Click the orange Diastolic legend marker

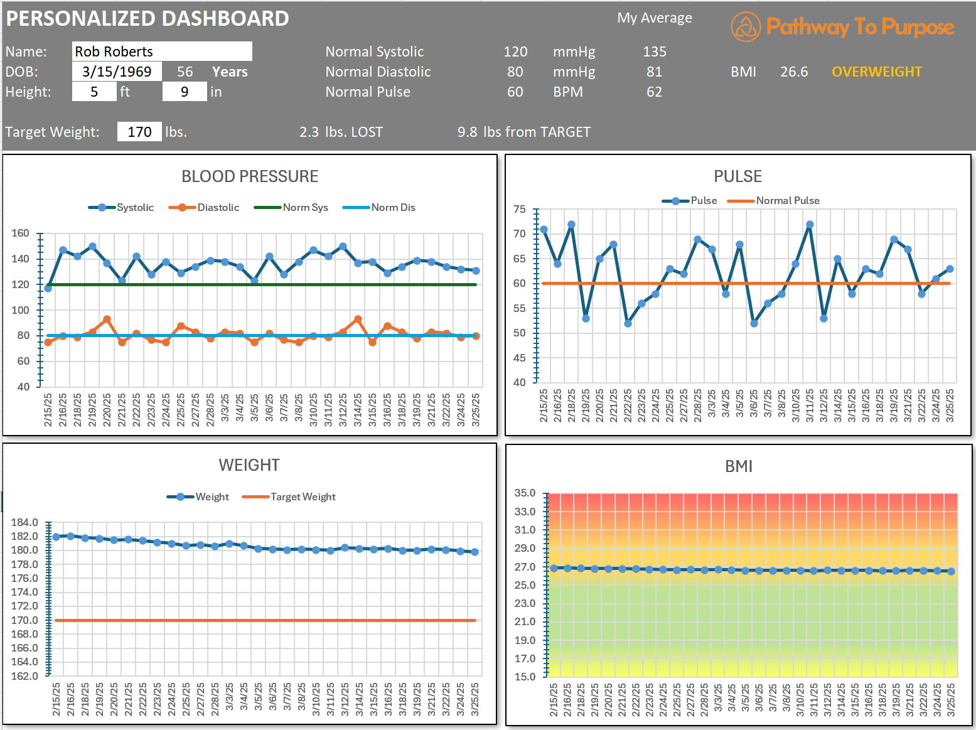(181, 207)
